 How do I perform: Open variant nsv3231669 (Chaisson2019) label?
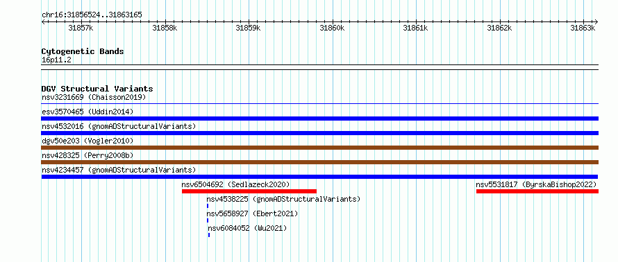point(94,97)
